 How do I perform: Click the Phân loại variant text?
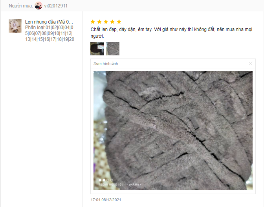point(49,33)
